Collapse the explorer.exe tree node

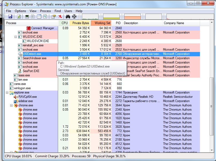pos(7,93)
